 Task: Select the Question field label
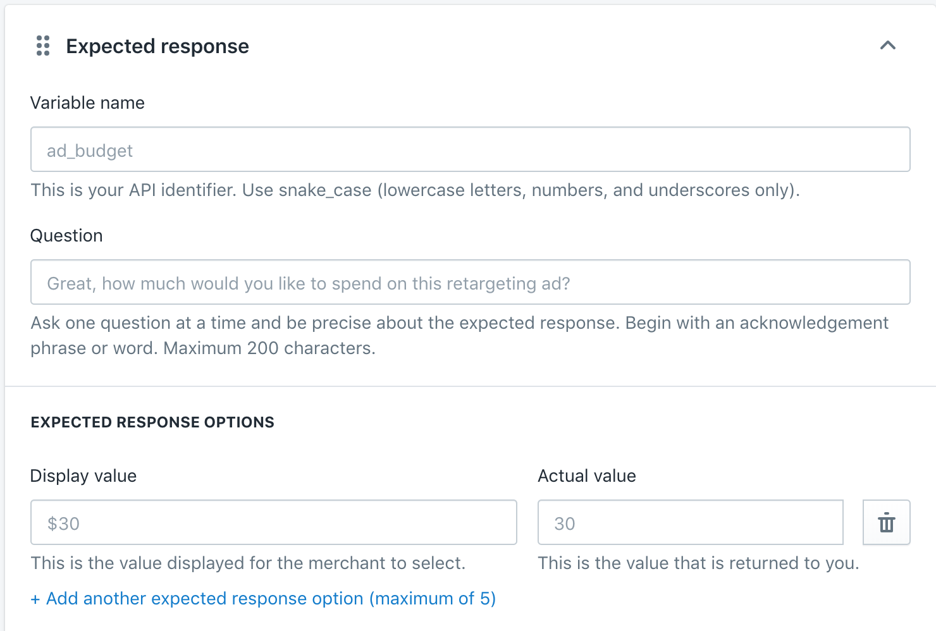point(66,236)
